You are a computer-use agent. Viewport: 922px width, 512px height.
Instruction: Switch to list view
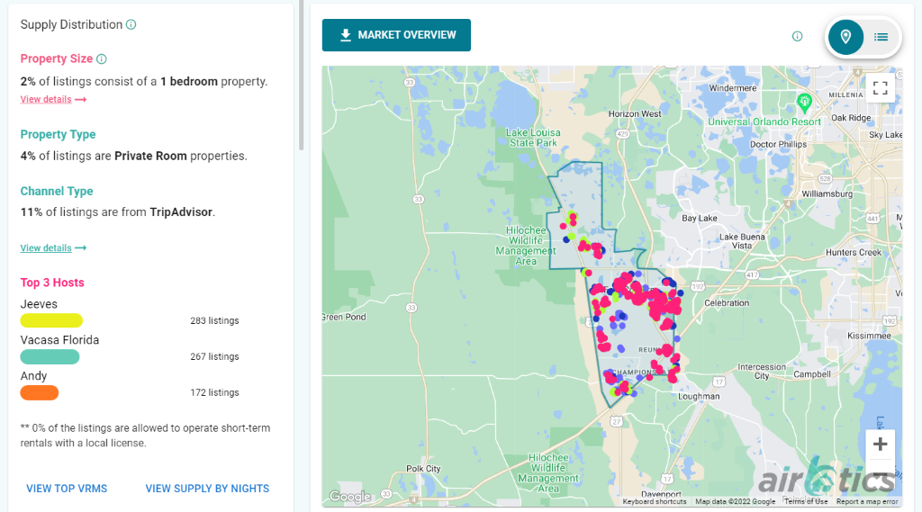(881, 37)
